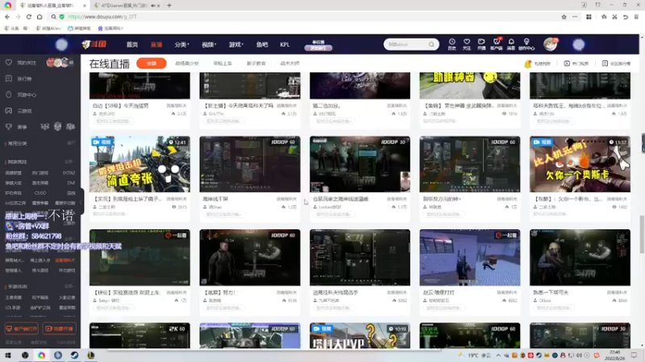Open the 礼物列表 gift link
Image resolution: width=645 pixels, height=362 pixels.
(538, 64)
